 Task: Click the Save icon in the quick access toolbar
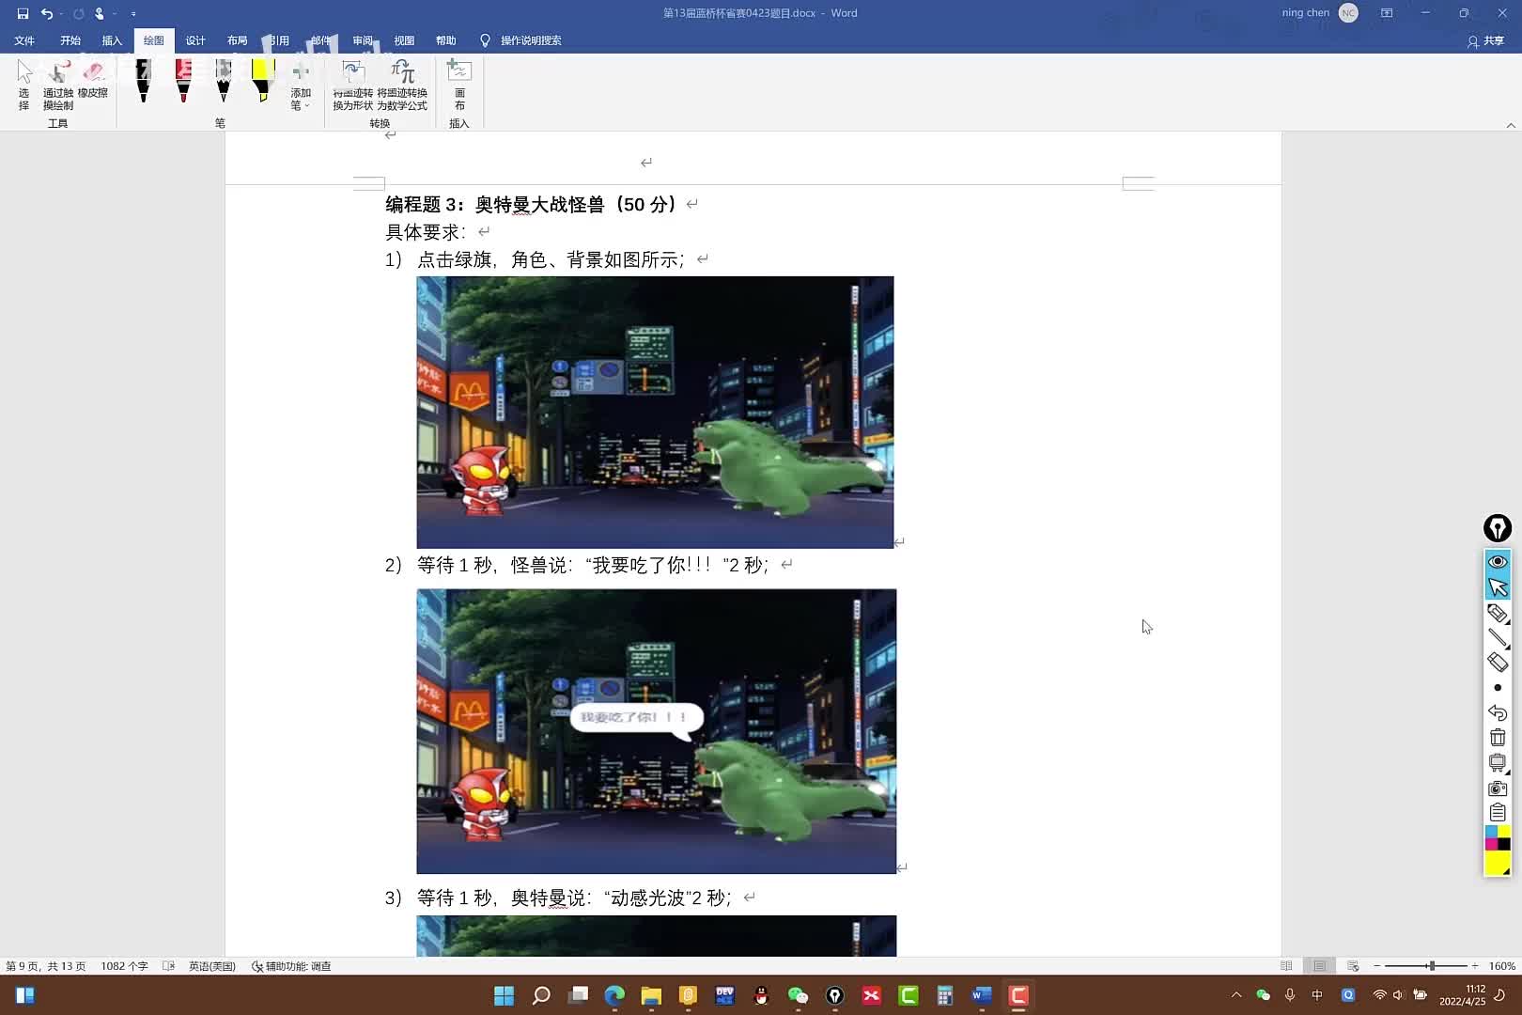click(x=23, y=13)
